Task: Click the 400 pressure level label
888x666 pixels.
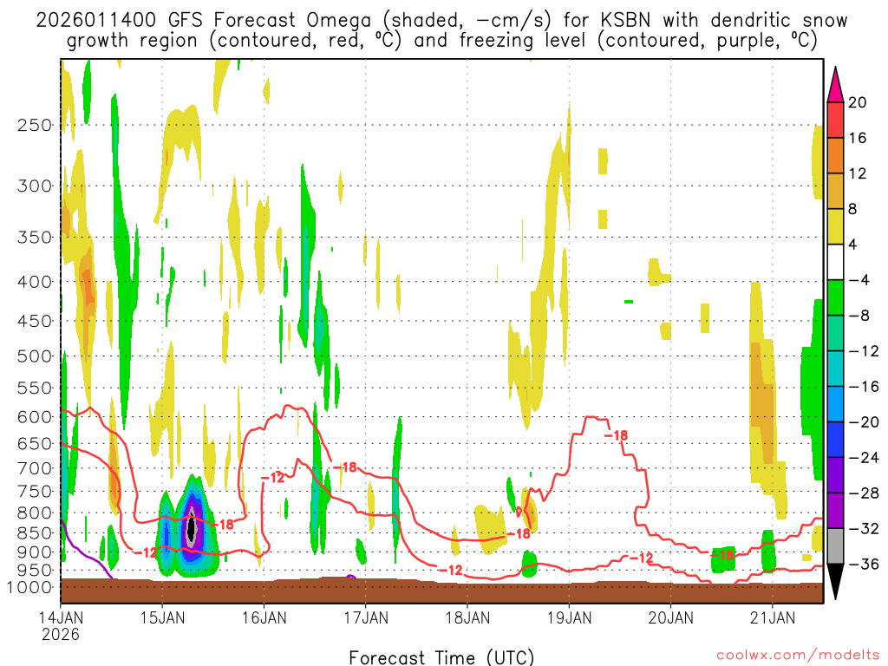Action: (35, 282)
